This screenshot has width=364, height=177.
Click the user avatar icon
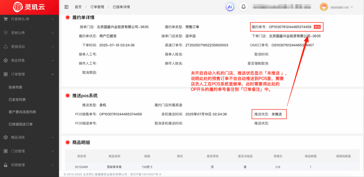tap(324, 7)
